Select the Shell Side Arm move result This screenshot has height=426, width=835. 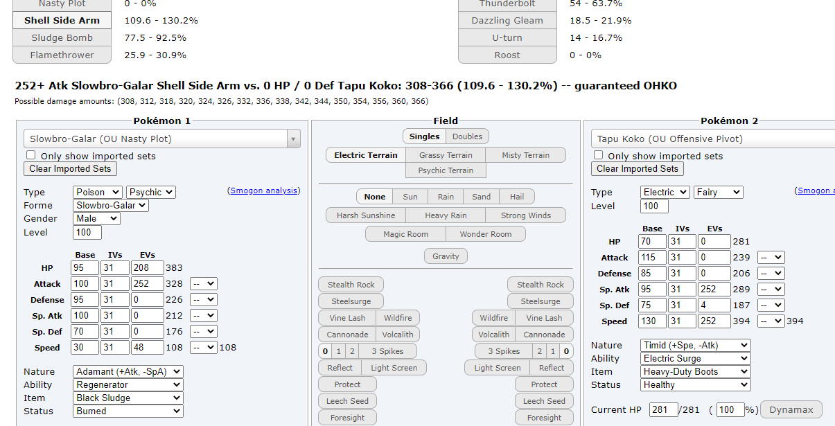click(x=62, y=20)
